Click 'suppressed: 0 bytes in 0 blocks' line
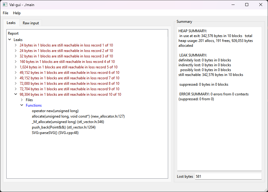This screenshot has width=268, height=192. click(204, 84)
